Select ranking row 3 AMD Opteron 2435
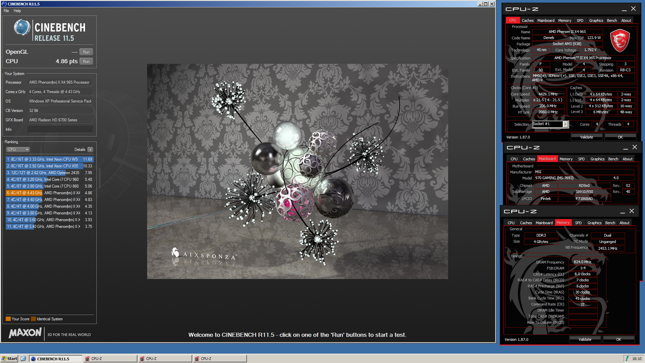645x363 pixels. coord(49,173)
